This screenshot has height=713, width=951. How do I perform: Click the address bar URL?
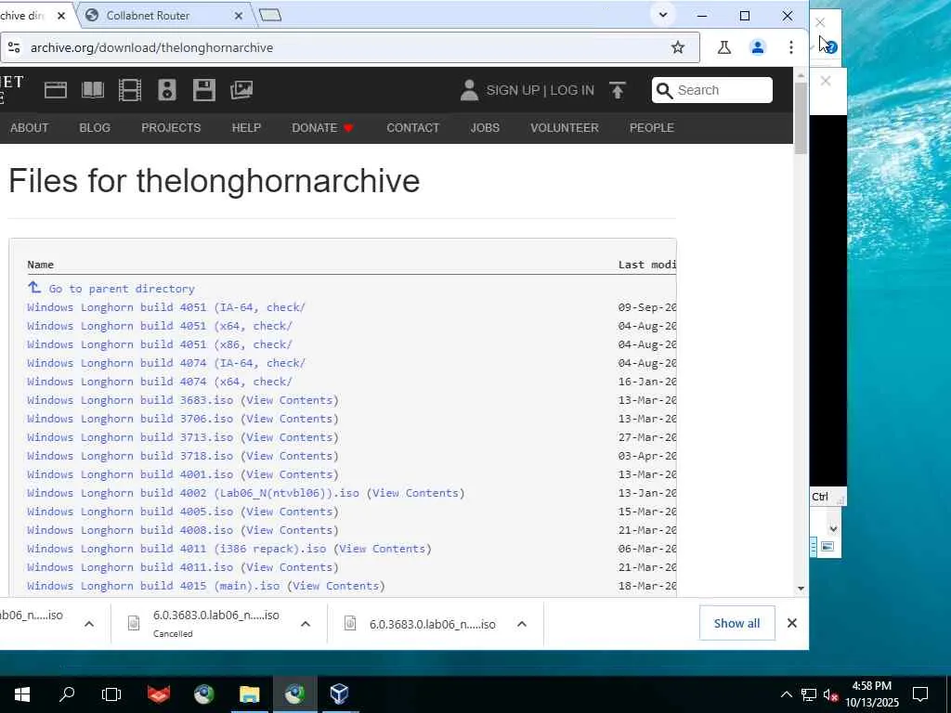tap(151, 47)
